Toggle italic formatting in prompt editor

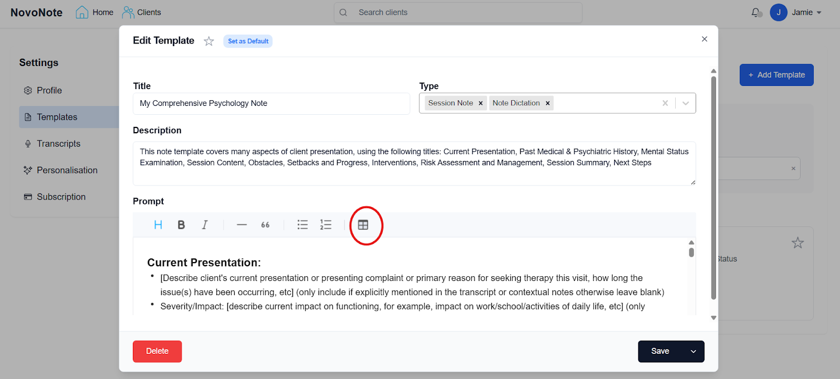pos(205,225)
